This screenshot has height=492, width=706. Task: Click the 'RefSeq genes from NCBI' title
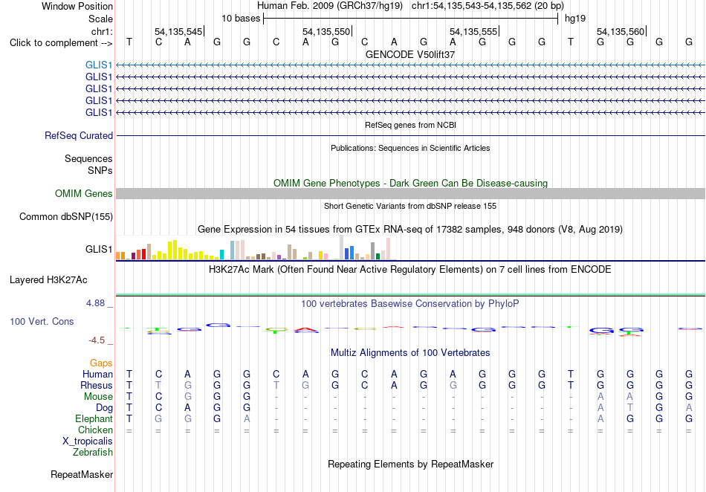(x=410, y=125)
